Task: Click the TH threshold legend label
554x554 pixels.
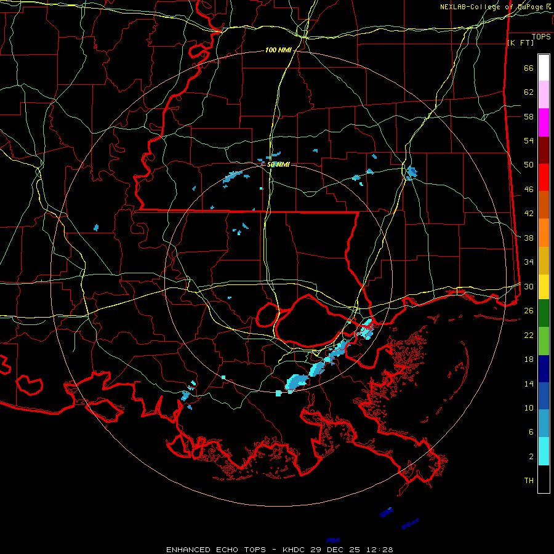Action: tap(529, 481)
